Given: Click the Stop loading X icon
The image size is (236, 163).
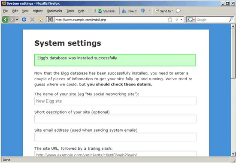Looking at the screenshot, I should pos(32,20).
